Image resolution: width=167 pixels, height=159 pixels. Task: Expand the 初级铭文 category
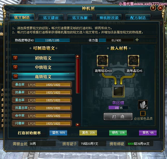click(x=16, y=58)
